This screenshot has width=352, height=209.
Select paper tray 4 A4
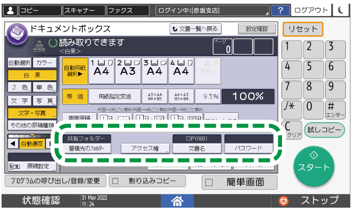(x=181, y=71)
